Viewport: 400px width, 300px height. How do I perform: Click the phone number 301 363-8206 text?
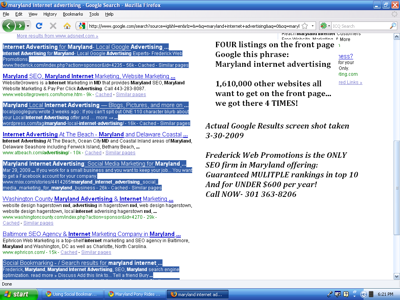click(x=270, y=194)
